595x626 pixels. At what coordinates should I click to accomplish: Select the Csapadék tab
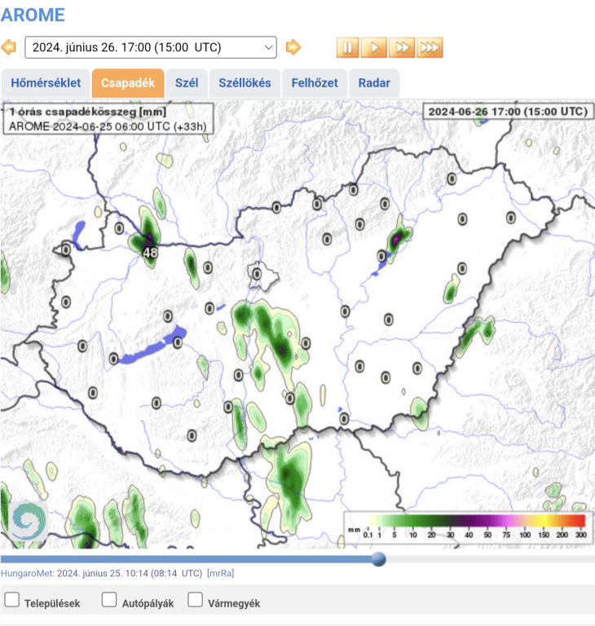[128, 83]
